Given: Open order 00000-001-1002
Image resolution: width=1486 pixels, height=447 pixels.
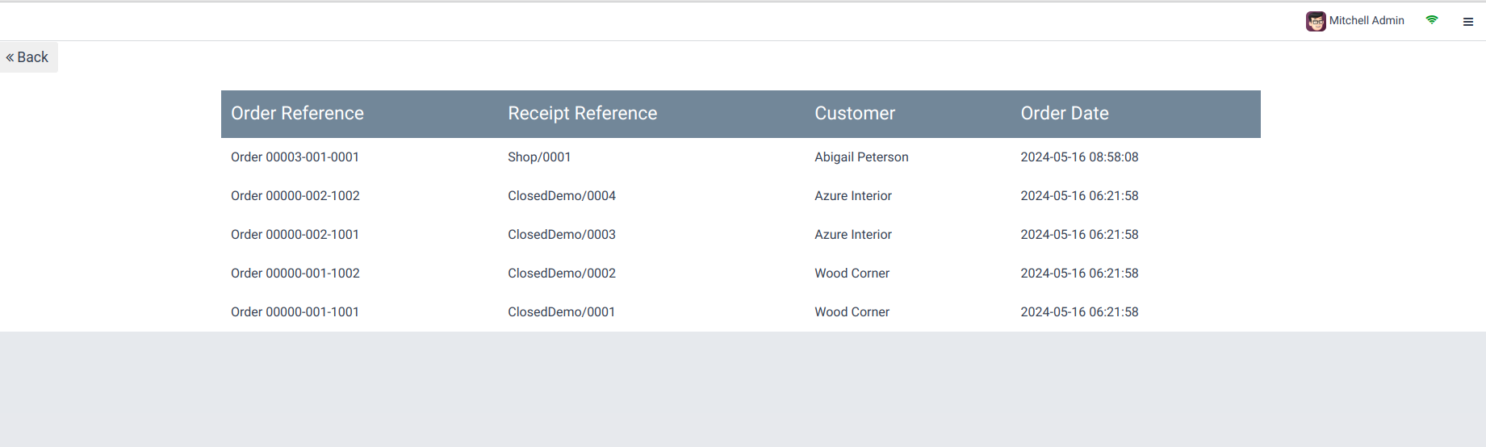Looking at the screenshot, I should pyautogui.click(x=295, y=274).
